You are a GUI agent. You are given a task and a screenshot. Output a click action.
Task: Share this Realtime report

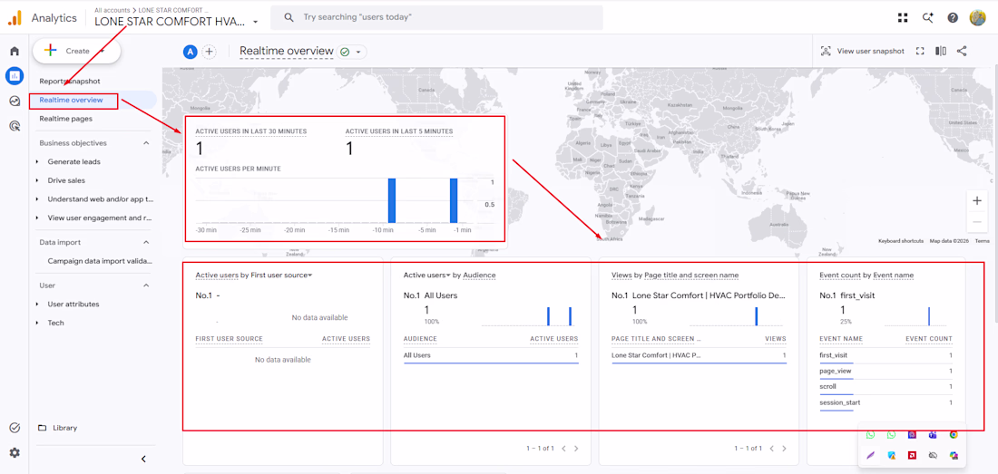tap(962, 52)
